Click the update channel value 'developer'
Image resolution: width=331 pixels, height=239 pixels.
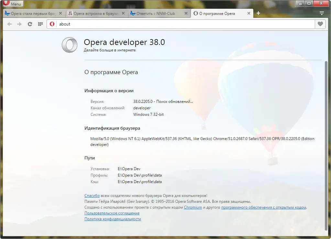pos(142,108)
